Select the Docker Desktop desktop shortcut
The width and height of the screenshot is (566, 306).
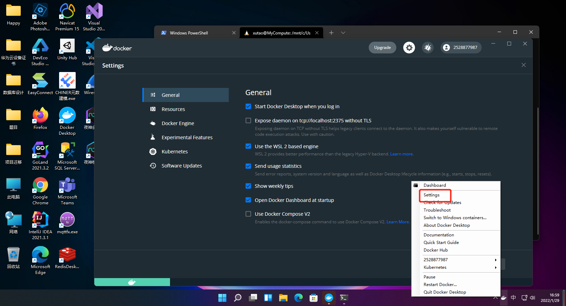(x=67, y=121)
